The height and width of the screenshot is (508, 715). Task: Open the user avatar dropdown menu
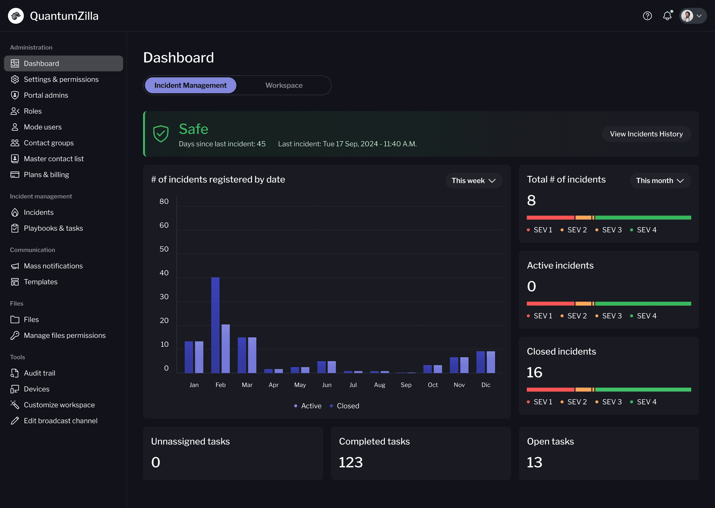coord(693,16)
